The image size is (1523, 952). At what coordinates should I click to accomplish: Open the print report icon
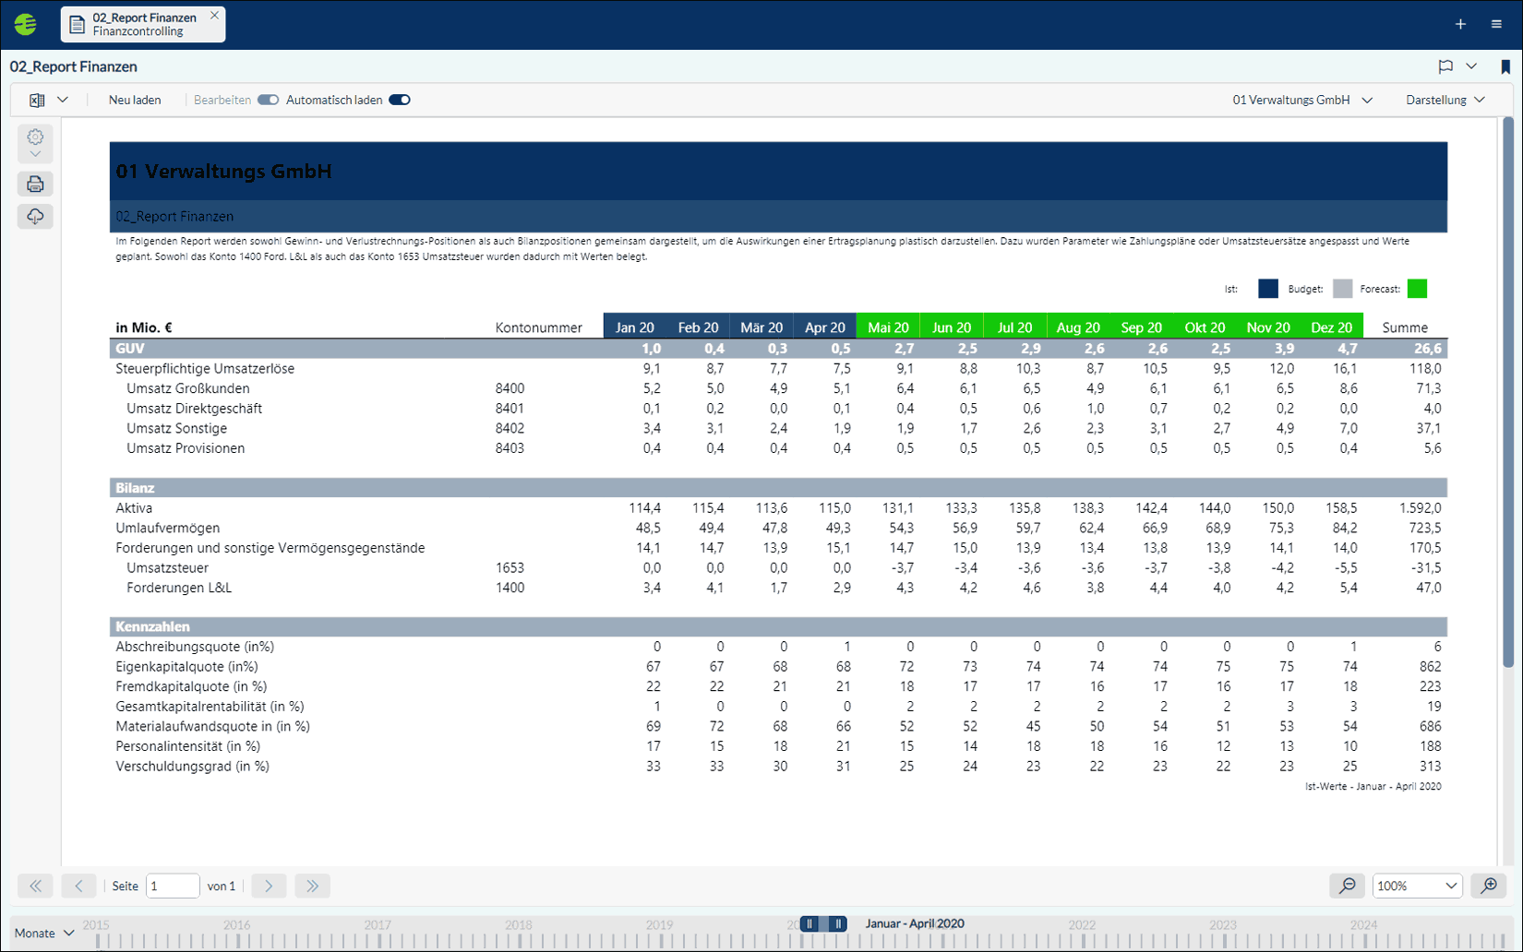tap(35, 184)
